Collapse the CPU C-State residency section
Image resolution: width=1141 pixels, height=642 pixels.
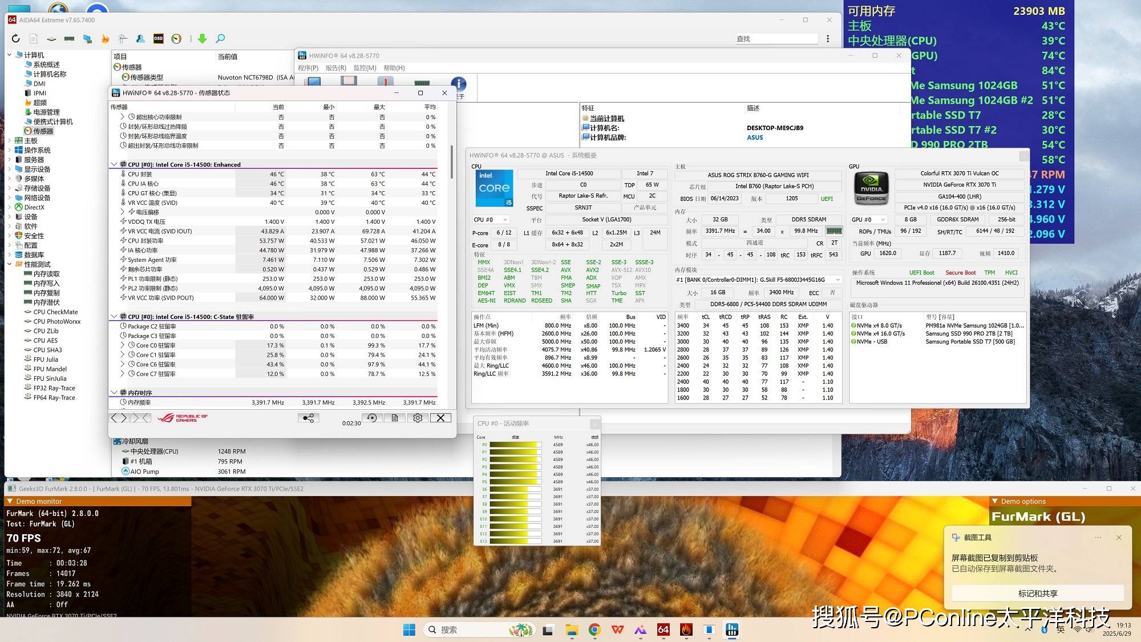coord(114,317)
